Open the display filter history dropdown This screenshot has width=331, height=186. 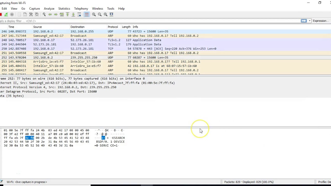310,21
